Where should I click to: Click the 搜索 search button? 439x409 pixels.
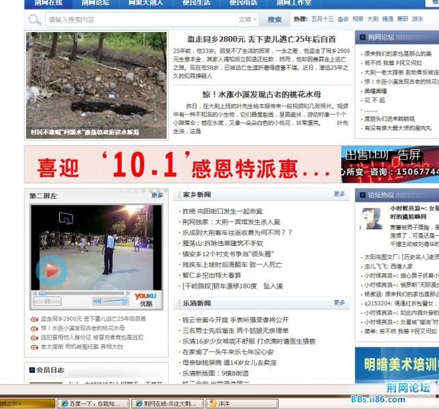(x=274, y=20)
